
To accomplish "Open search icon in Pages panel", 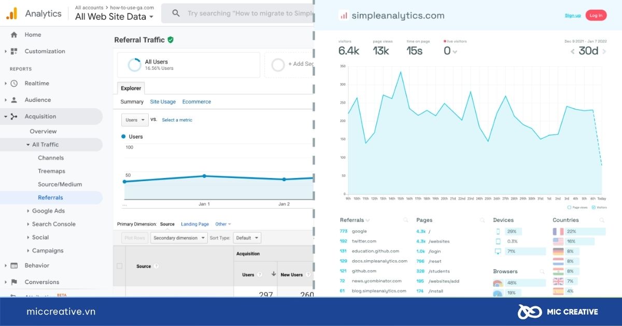I will pyautogui.click(x=482, y=220).
